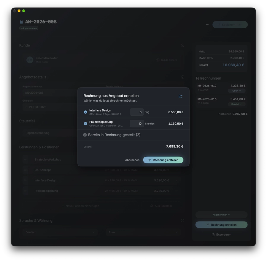
Task: Click the invoice number KM-2026-017
Action: pyautogui.click(x=207, y=86)
